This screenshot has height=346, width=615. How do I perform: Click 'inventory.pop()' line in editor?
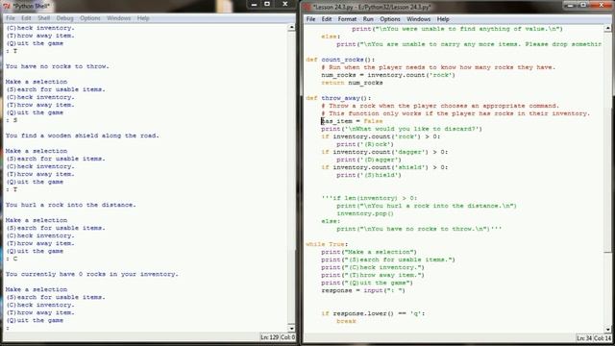(x=365, y=213)
